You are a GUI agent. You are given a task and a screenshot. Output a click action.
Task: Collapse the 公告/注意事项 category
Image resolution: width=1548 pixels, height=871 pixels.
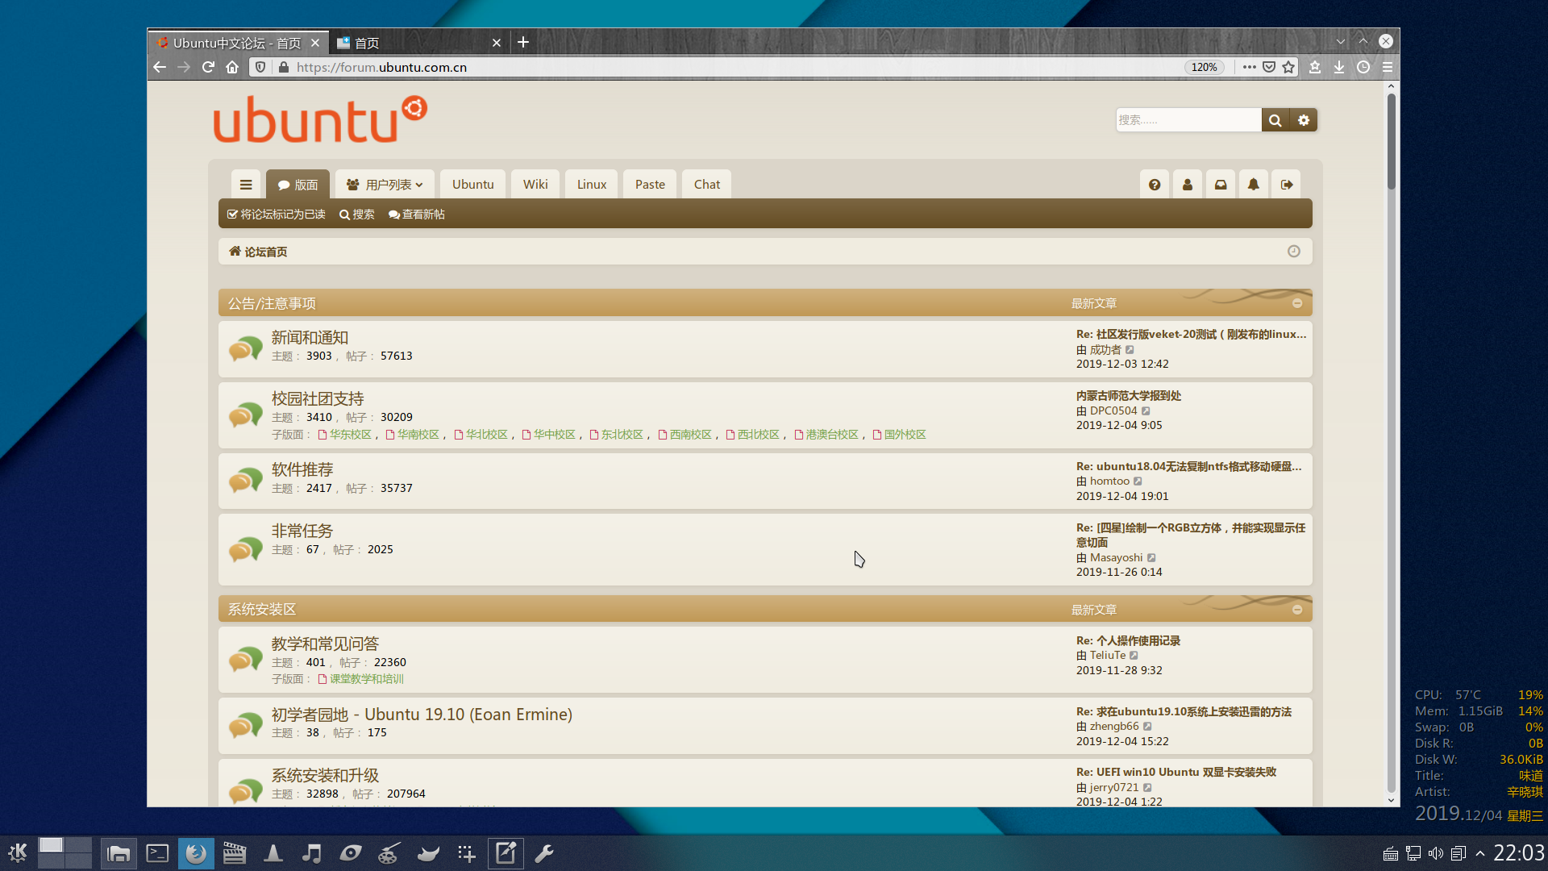click(1297, 303)
